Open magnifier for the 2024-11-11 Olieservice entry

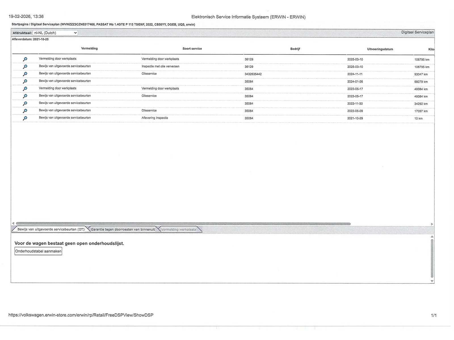pos(25,74)
